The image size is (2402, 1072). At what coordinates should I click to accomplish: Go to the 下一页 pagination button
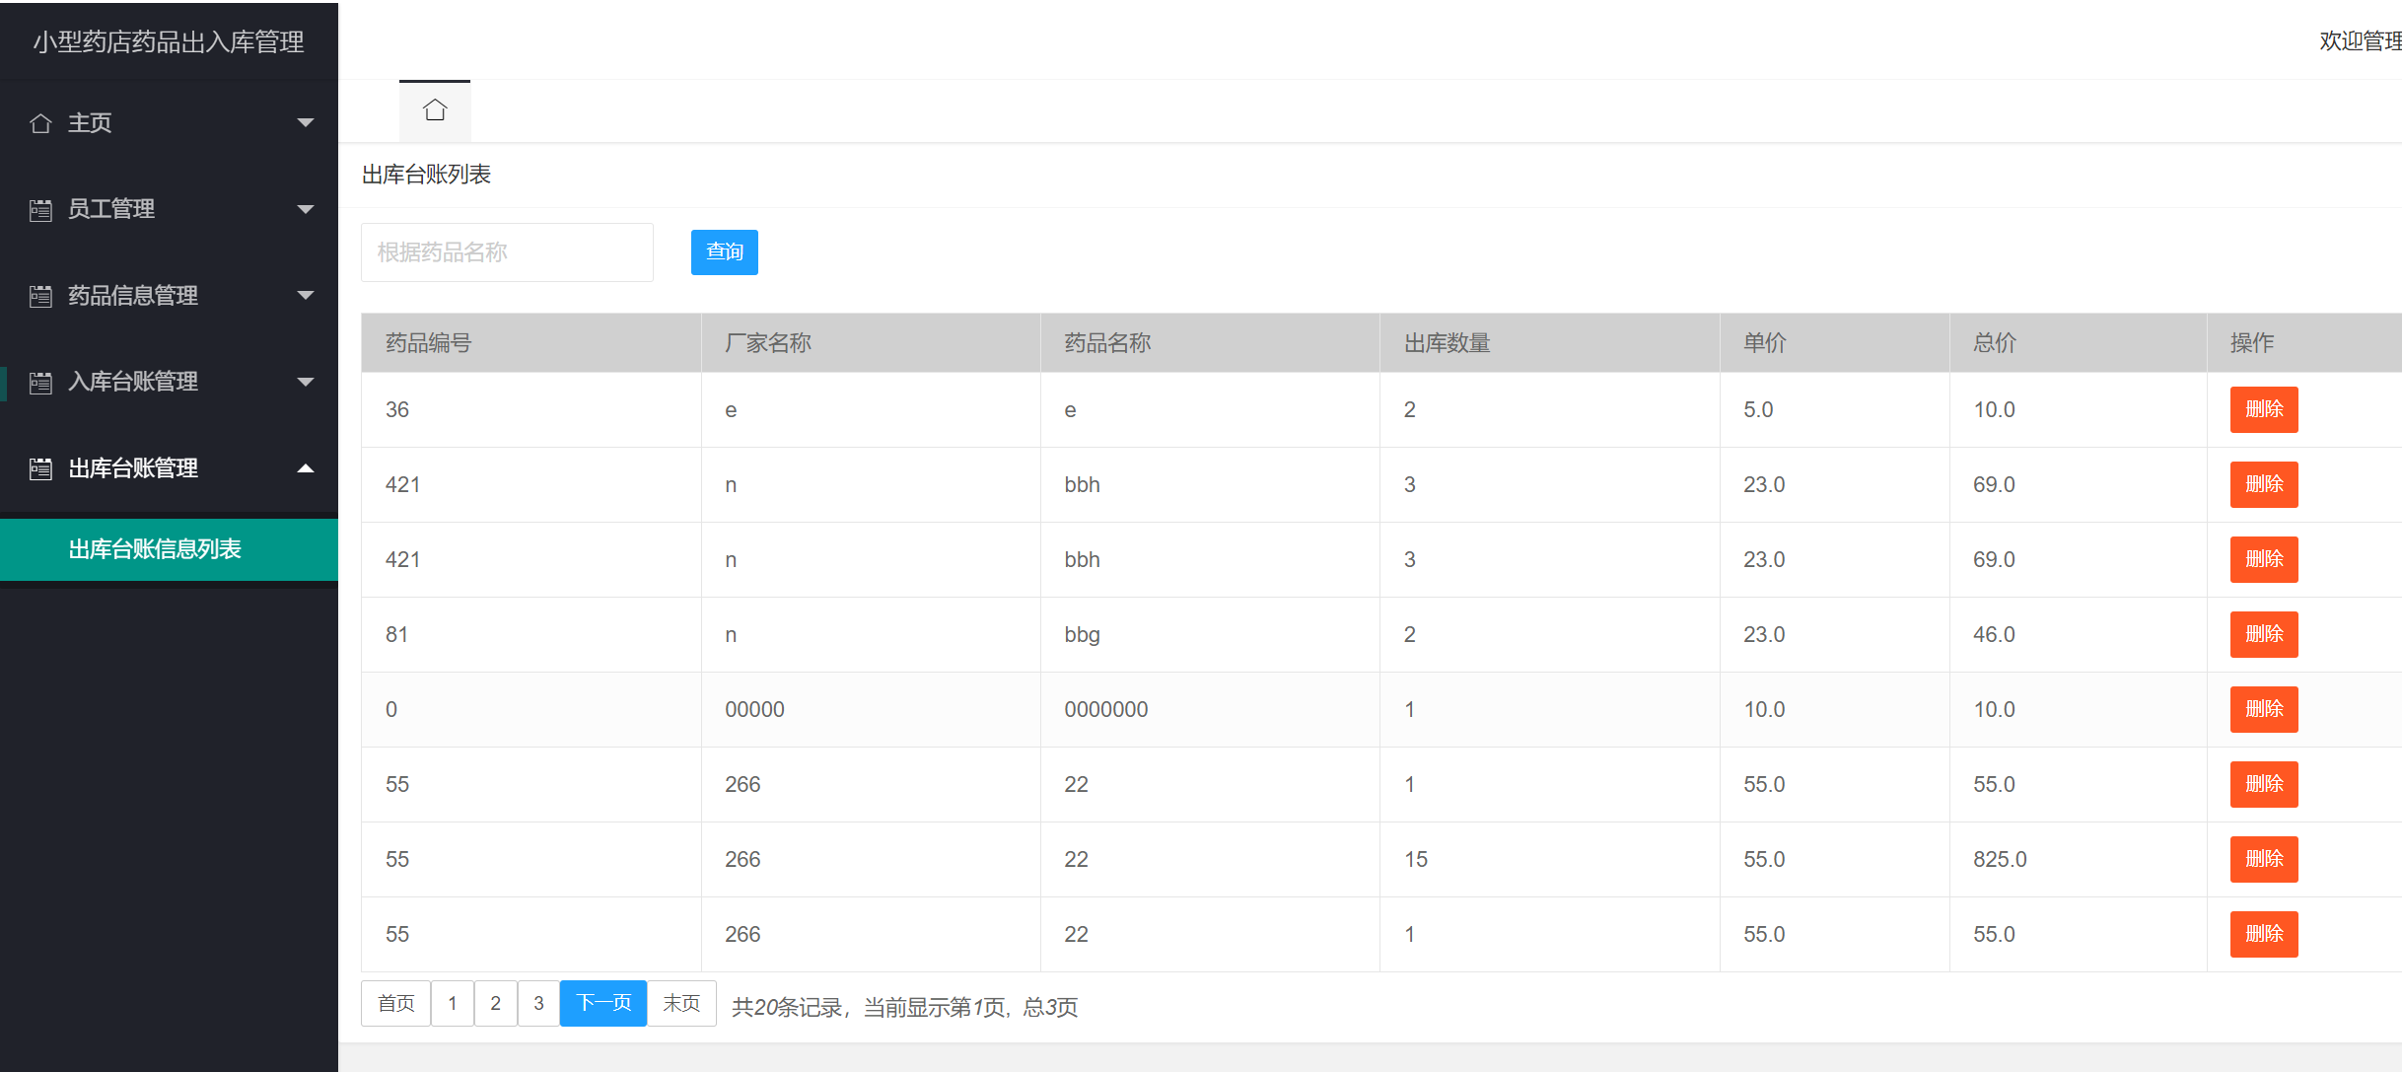[x=602, y=1003]
